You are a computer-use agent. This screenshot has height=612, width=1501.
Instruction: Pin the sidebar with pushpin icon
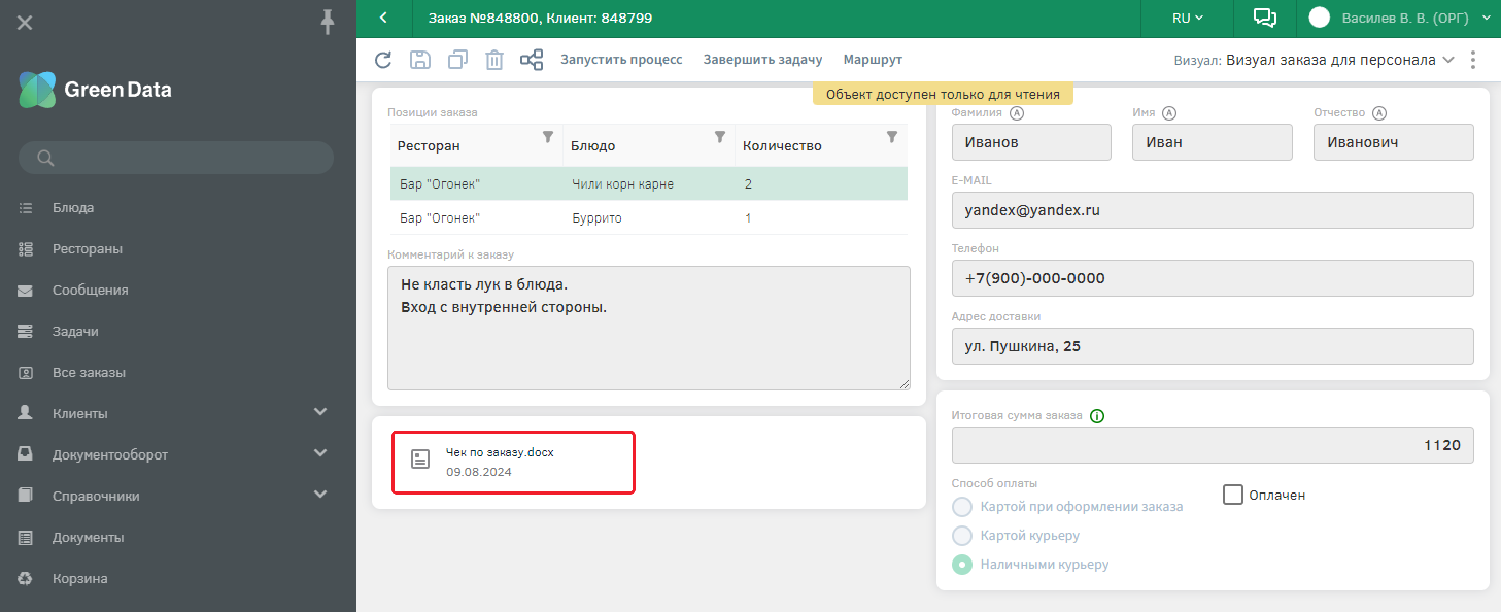tap(328, 22)
